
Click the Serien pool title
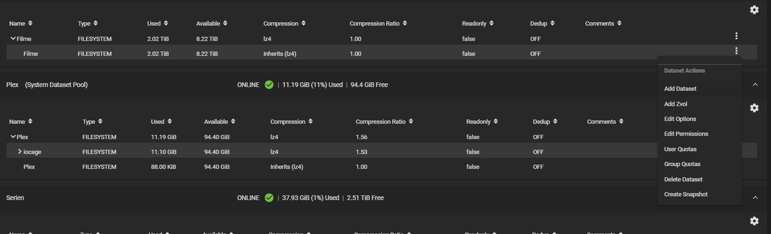(x=15, y=198)
